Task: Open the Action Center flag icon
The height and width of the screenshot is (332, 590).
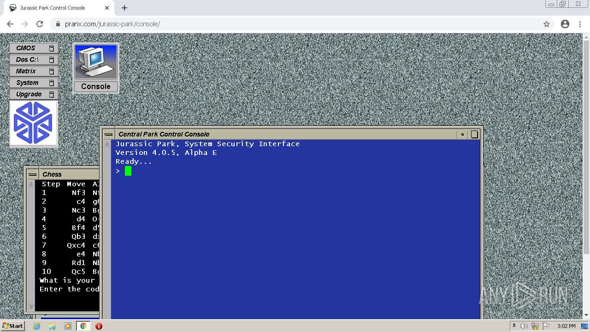Action: point(546,326)
